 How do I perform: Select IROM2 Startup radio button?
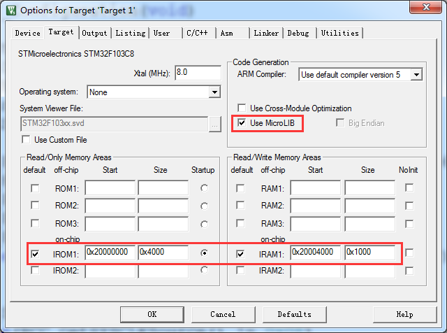[204, 269]
